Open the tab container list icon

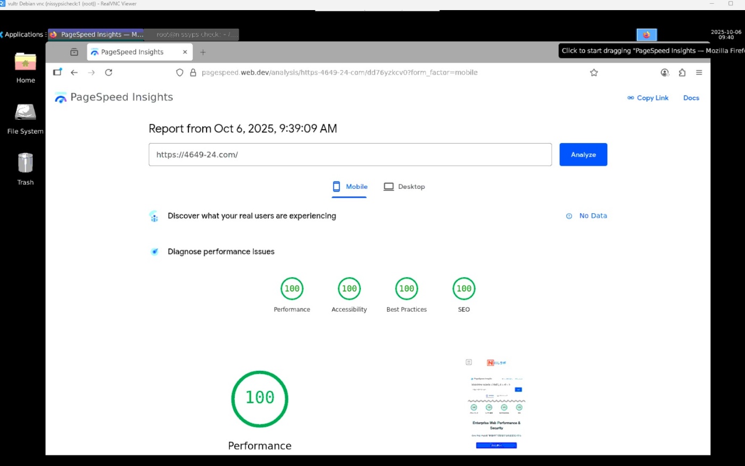pos(74,52)
